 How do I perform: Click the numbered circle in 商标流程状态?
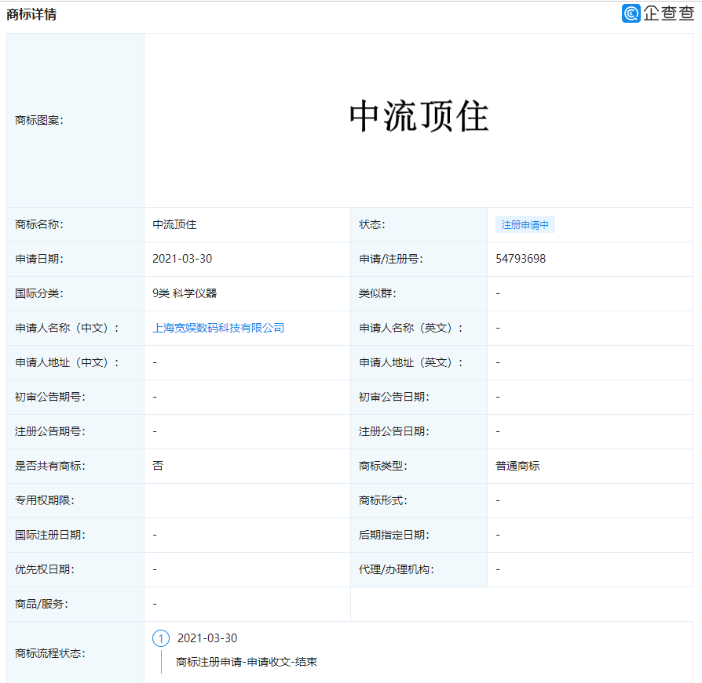pos(161,639)
